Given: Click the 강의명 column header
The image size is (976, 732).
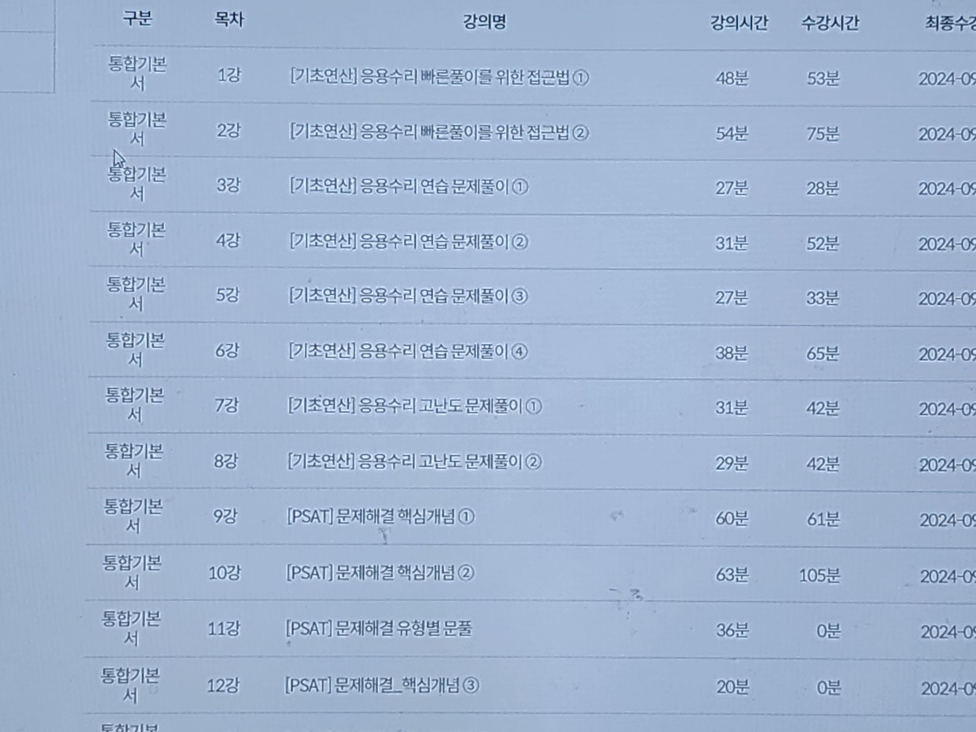Looking at the screenshot, I should (484, 22).
